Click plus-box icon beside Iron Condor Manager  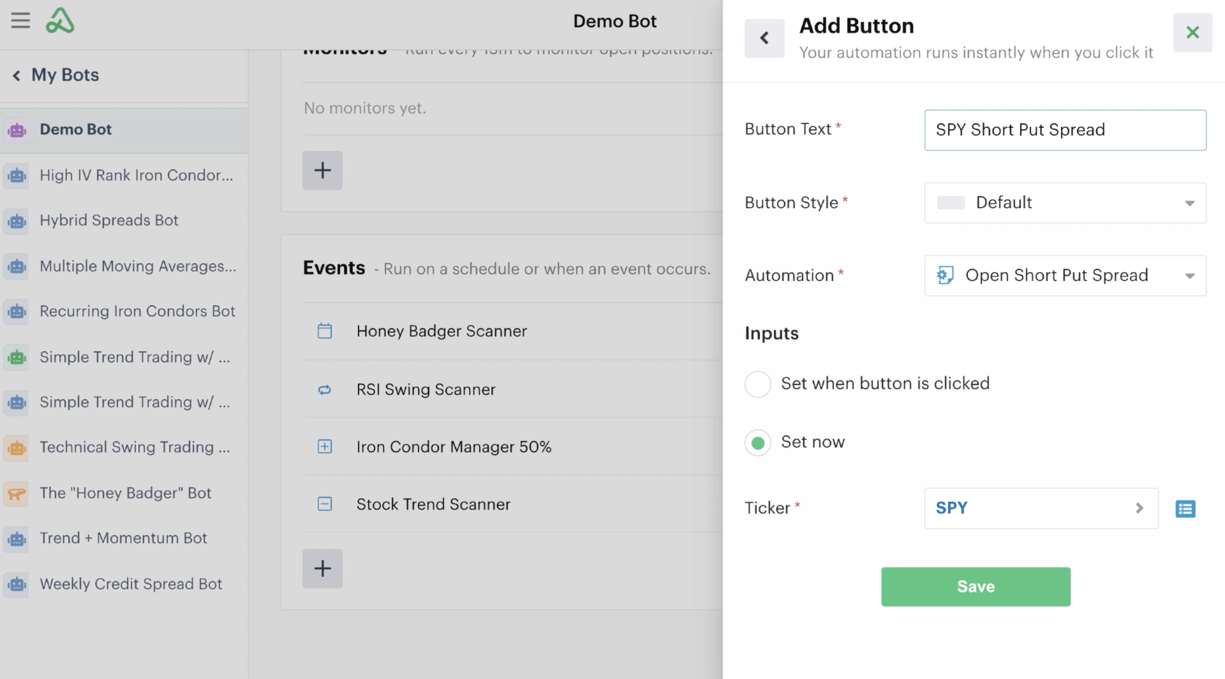click(x=325, y=446)
